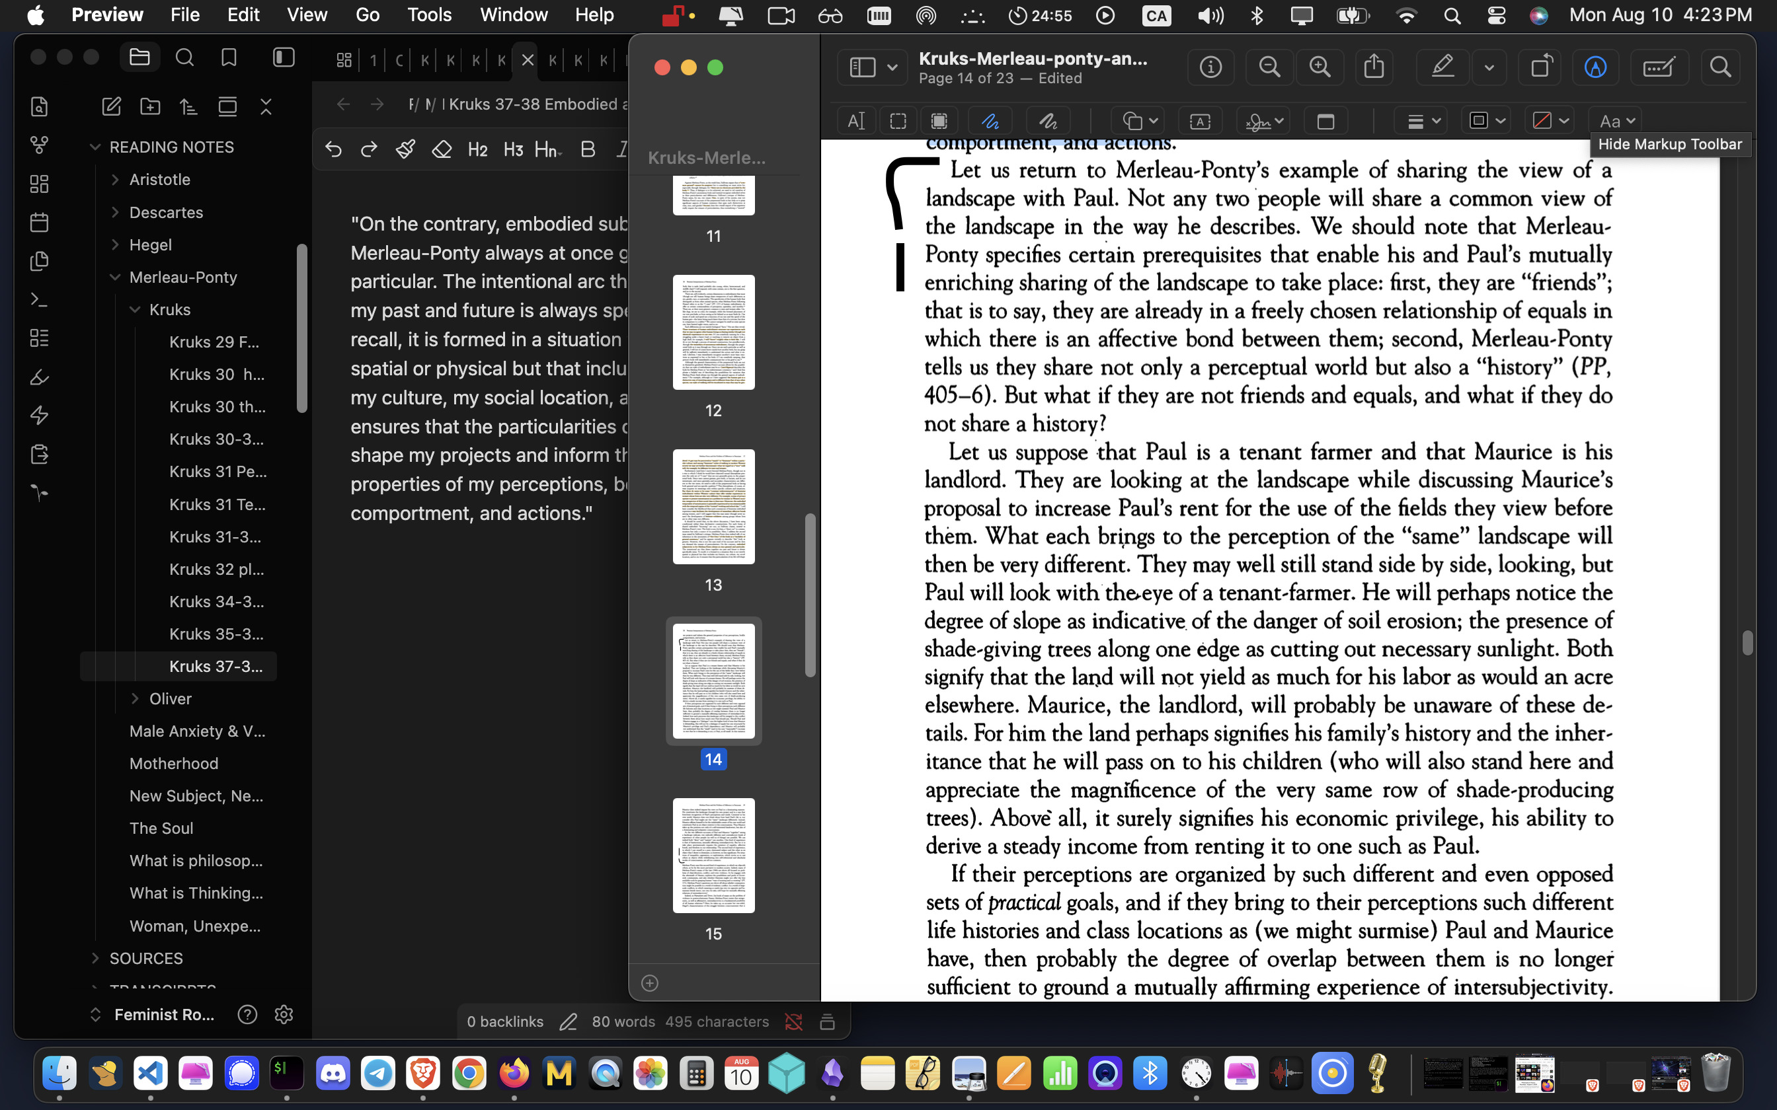The width and height of the screenshot is (1777, 1110).
Task: Add a note with the Note tool
Action: point(1325,121)
